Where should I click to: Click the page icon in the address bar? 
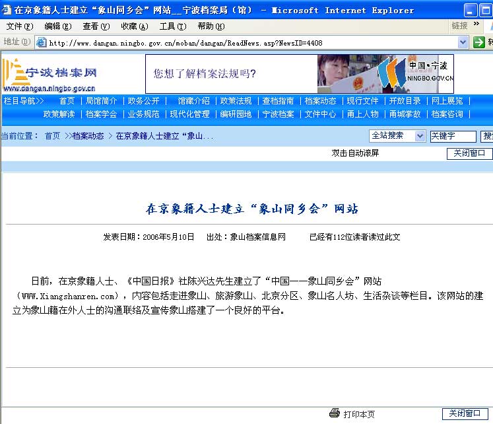point(41,42)
